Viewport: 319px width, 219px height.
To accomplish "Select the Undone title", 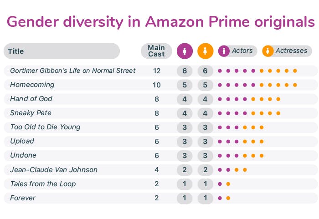I will [x=23, y=155].
